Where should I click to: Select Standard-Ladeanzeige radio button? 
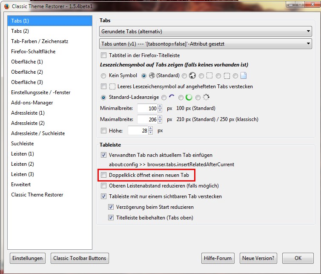[x=103, y=98]
